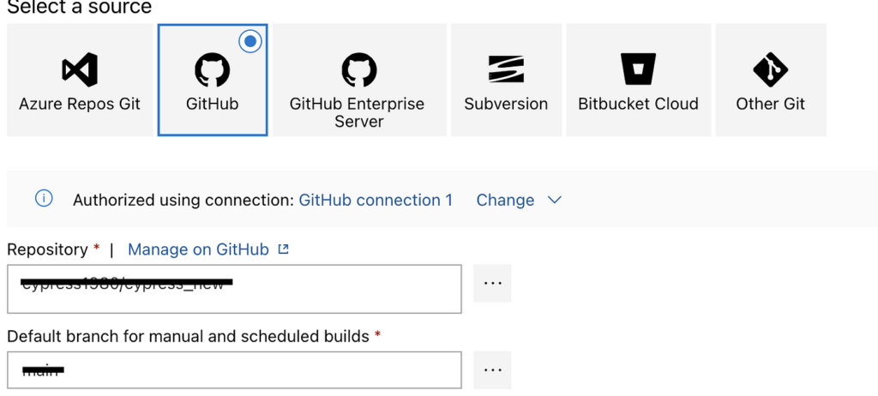The height and width of the screenshot is (396, 878).
Task: Toggle the selected GitHub radio button
Action: [x=250, y=41]
